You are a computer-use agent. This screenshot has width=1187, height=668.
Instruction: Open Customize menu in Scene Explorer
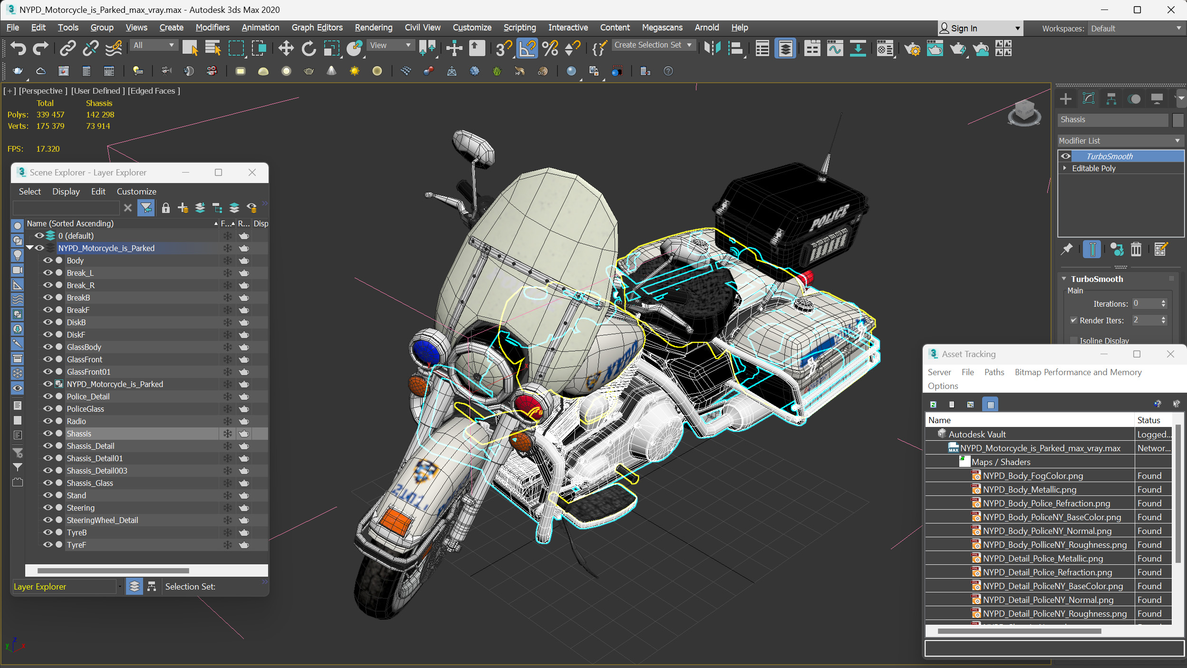tap(136, 191)
